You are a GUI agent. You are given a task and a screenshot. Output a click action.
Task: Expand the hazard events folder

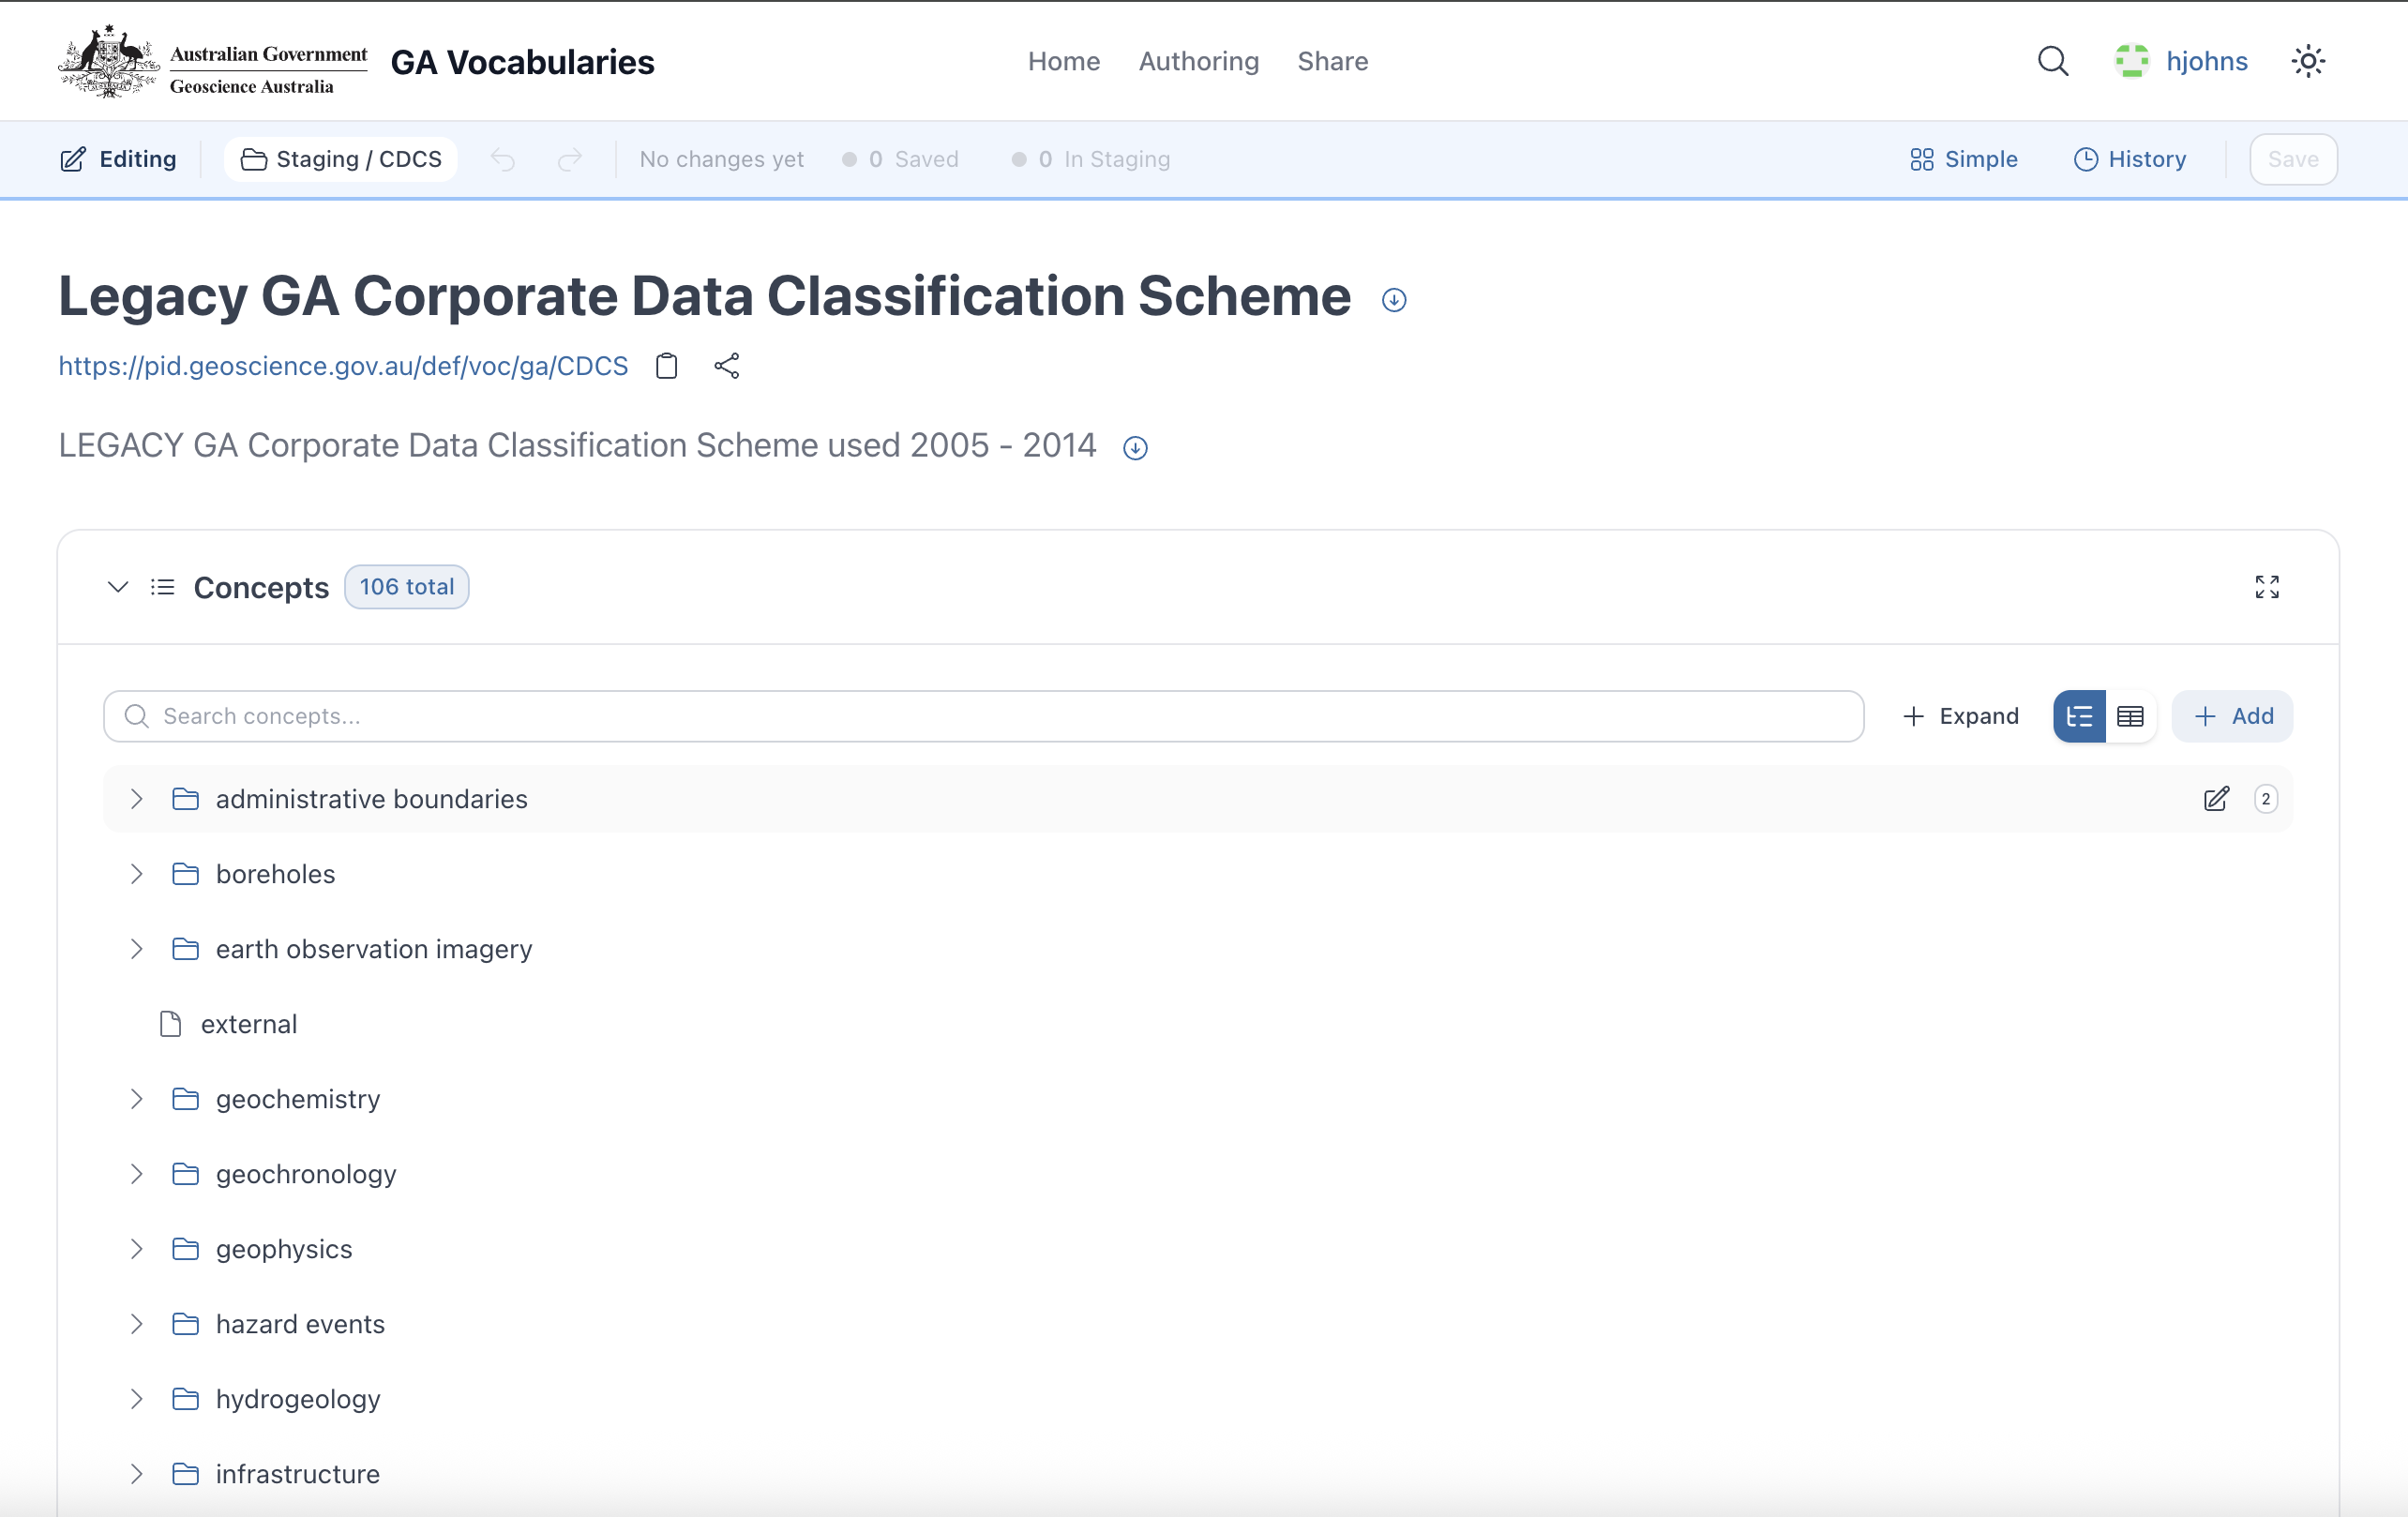pyautogui.click(x=137, y=1324)
